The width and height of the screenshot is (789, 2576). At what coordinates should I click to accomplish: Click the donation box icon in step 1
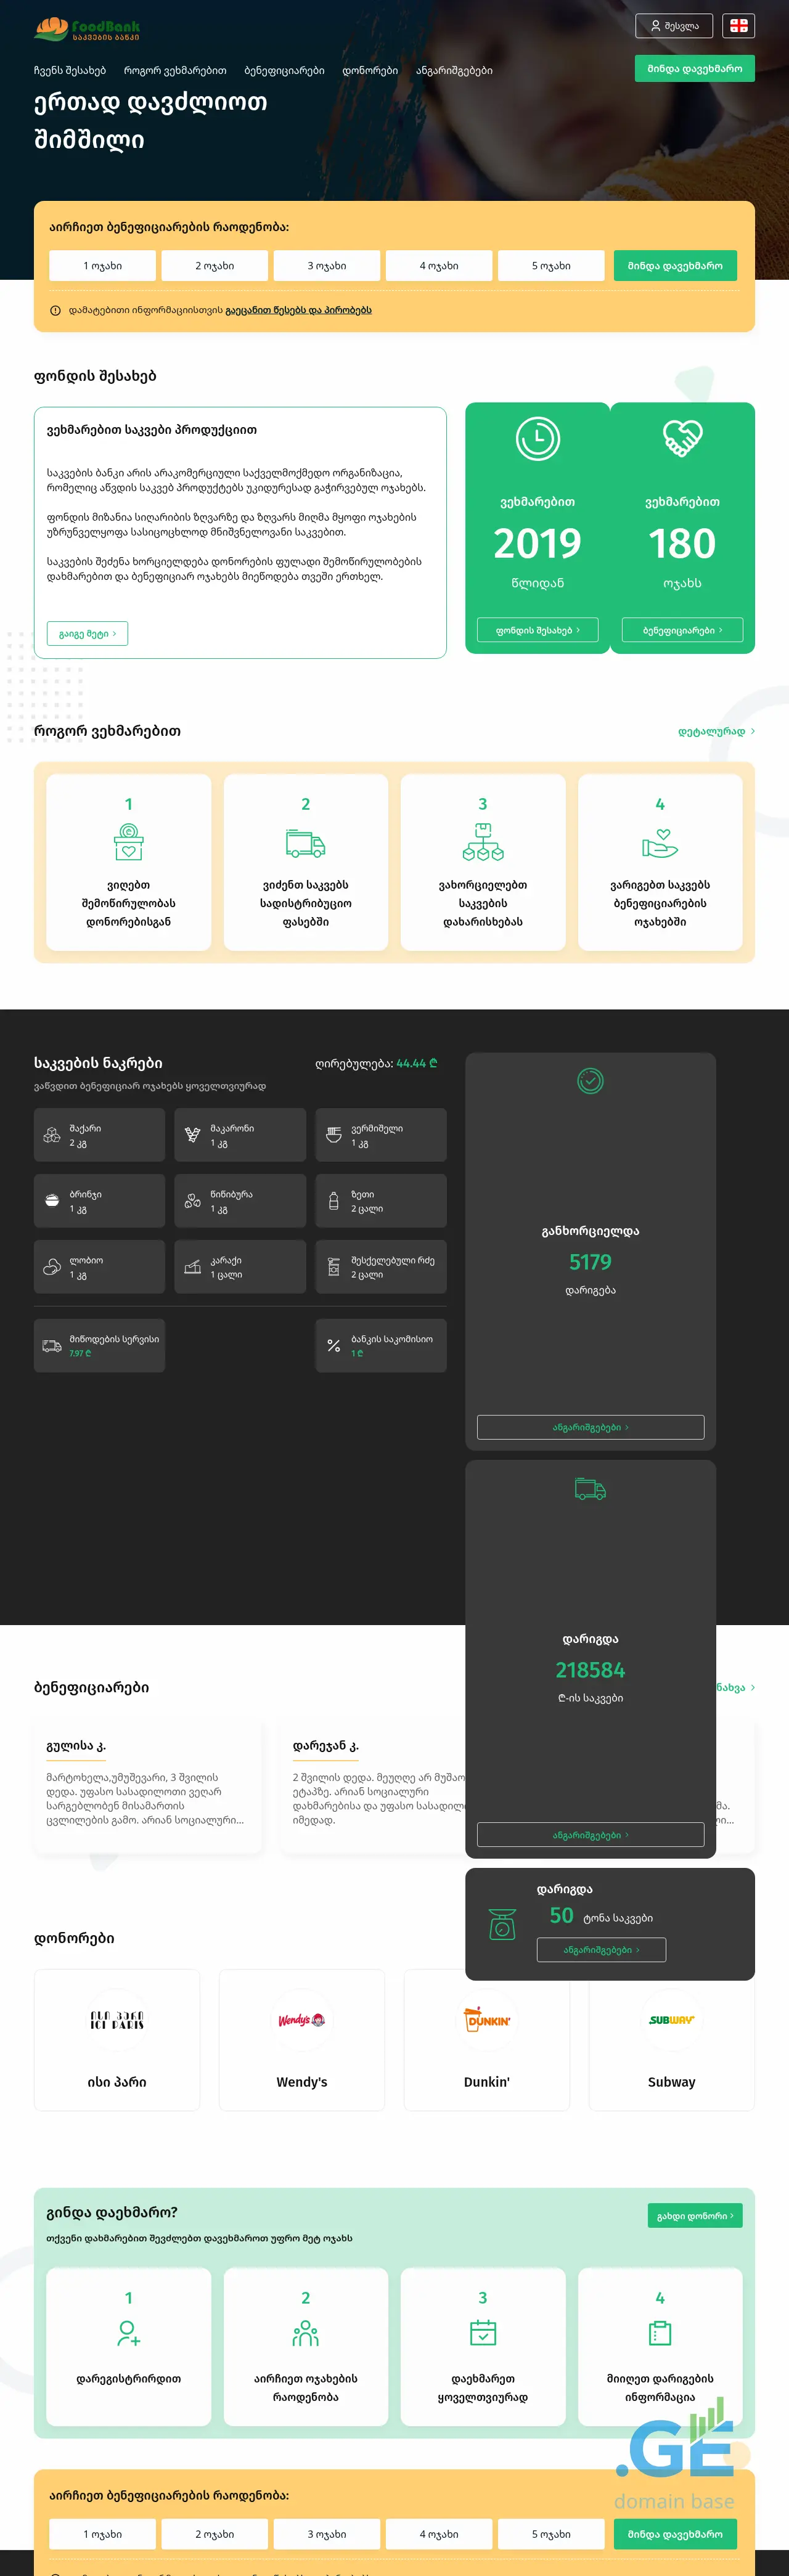128,842
